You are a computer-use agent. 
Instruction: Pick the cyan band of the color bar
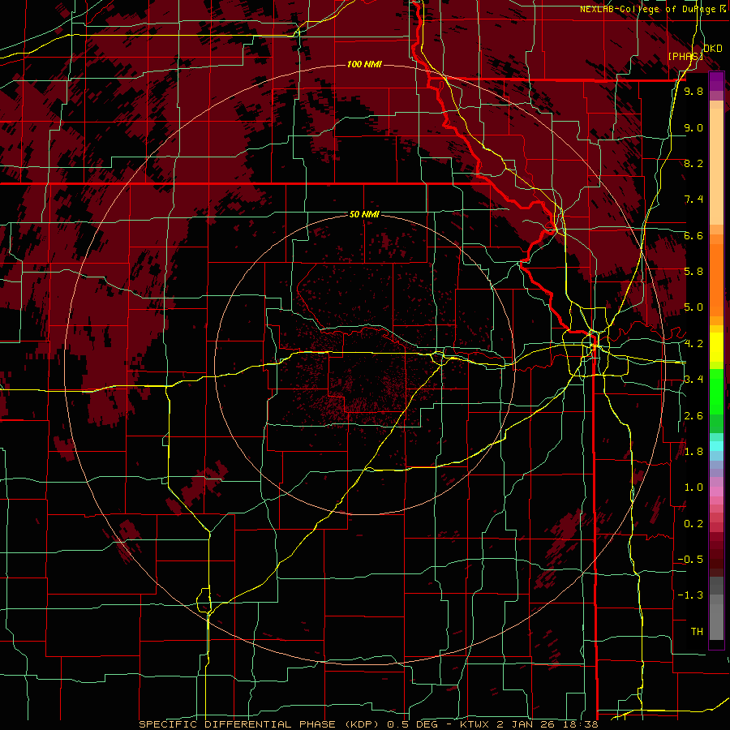click(716, 446)
